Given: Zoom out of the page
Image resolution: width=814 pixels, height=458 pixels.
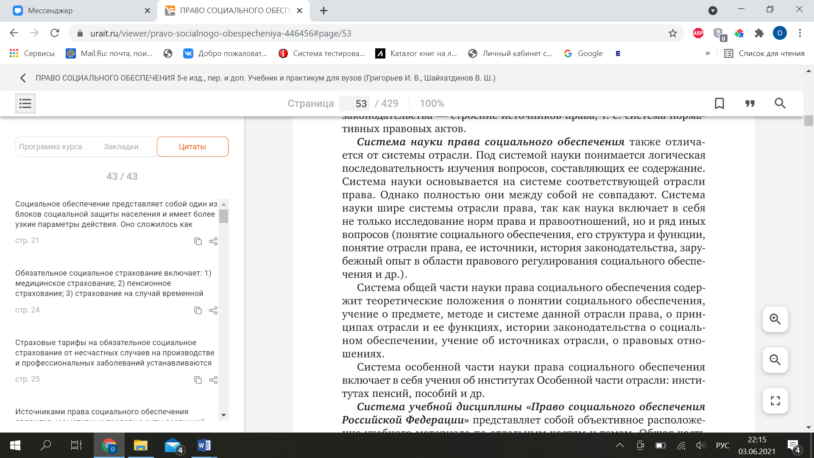Looking at the screenshot, I should click(x=775, y=360).
